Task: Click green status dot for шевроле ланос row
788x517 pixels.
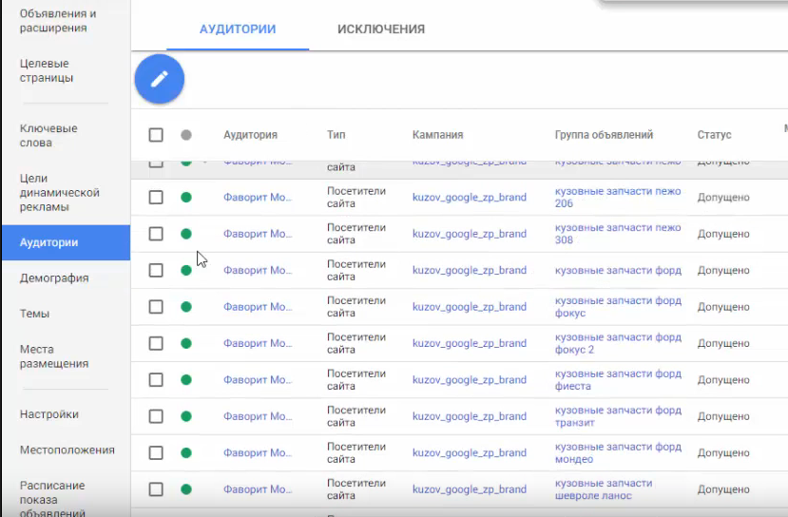Action: (186, 488)
